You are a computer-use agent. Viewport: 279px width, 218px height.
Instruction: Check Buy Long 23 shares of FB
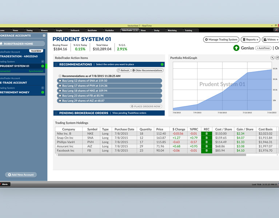(x=60, y=96)
